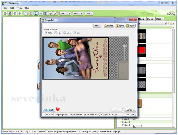
Task: Toggle the Red channel checkbox
Action: coord(56,33)
